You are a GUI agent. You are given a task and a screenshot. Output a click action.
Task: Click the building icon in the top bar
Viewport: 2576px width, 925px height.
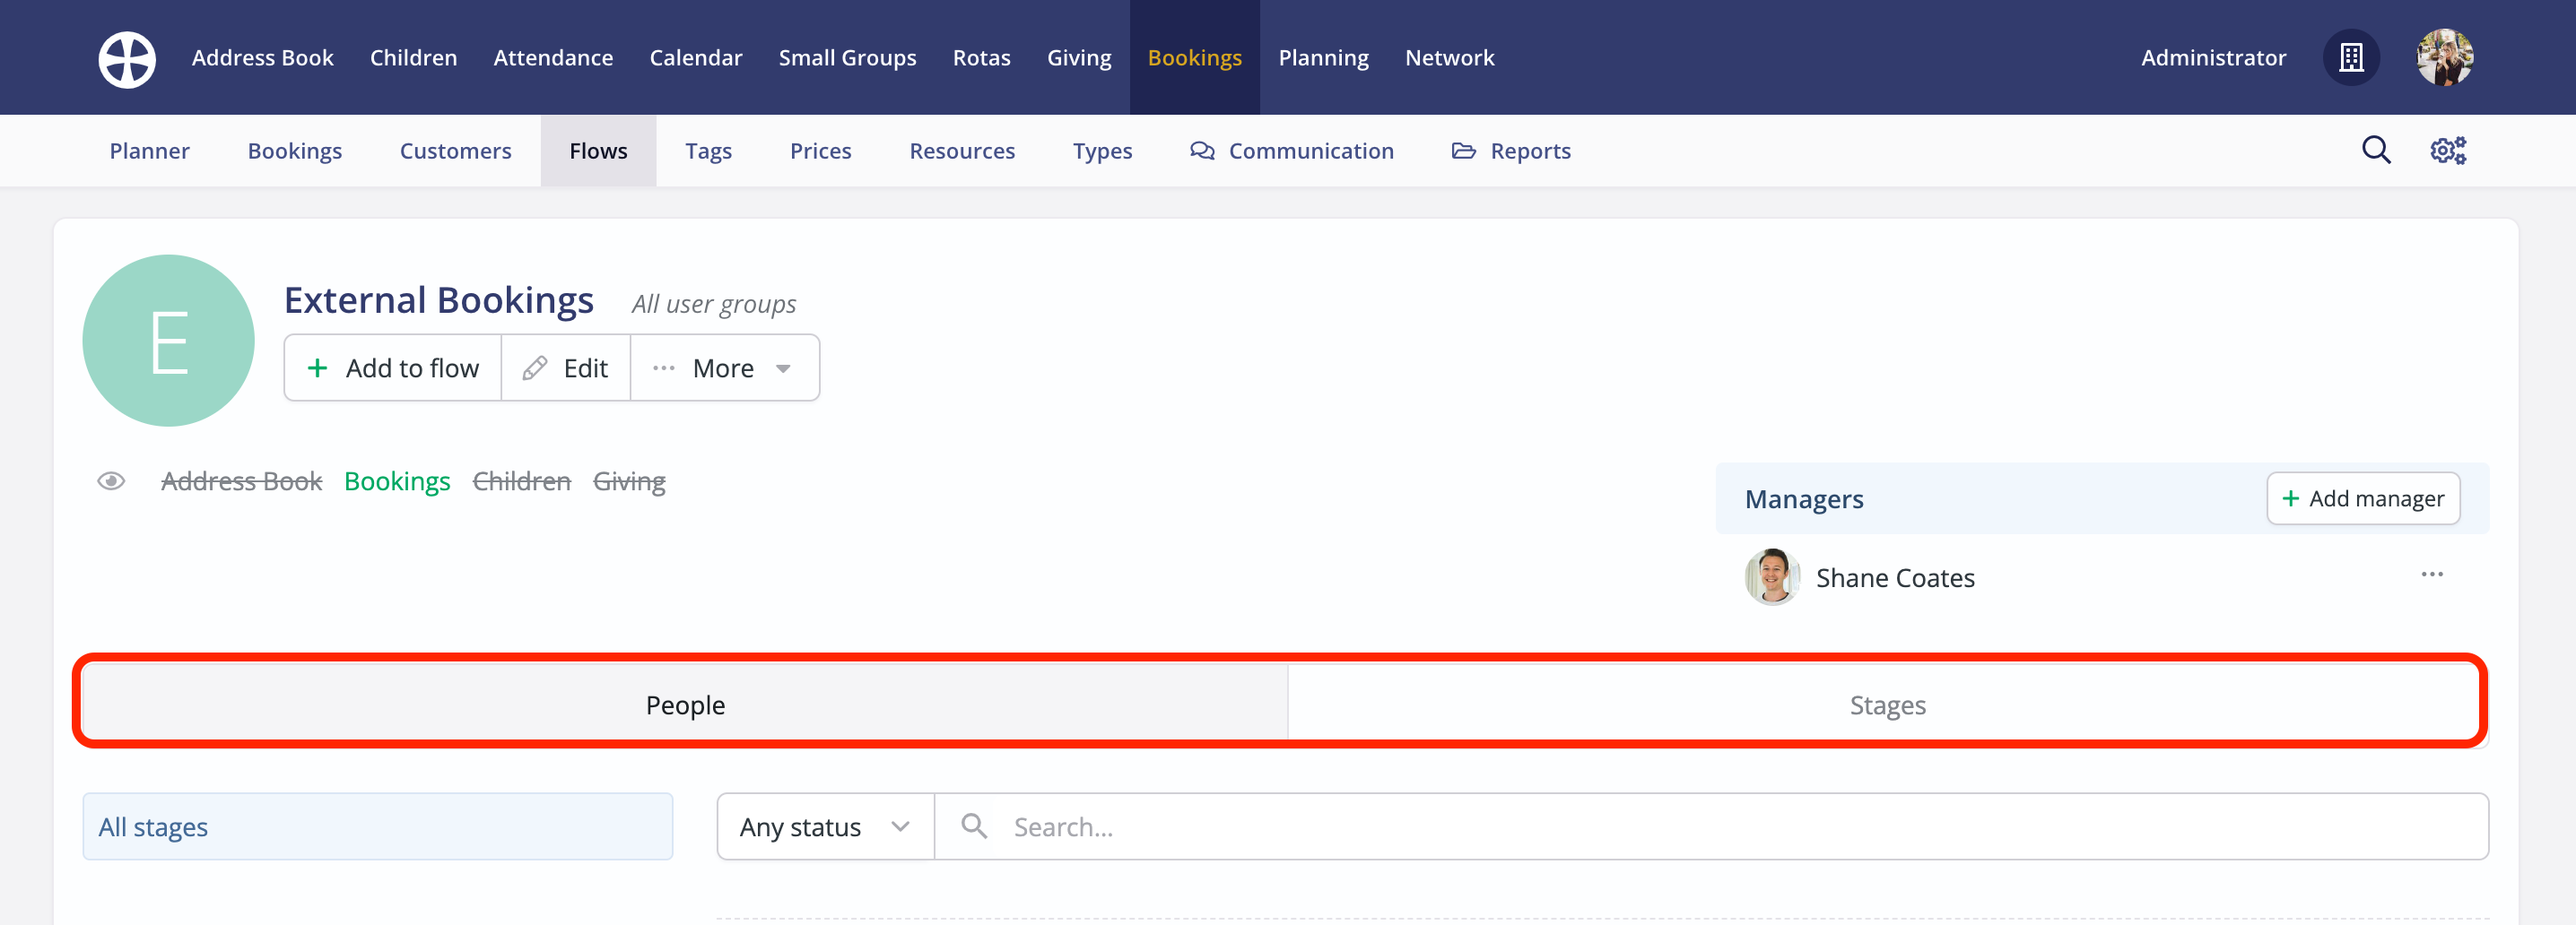click(2351, 57)
